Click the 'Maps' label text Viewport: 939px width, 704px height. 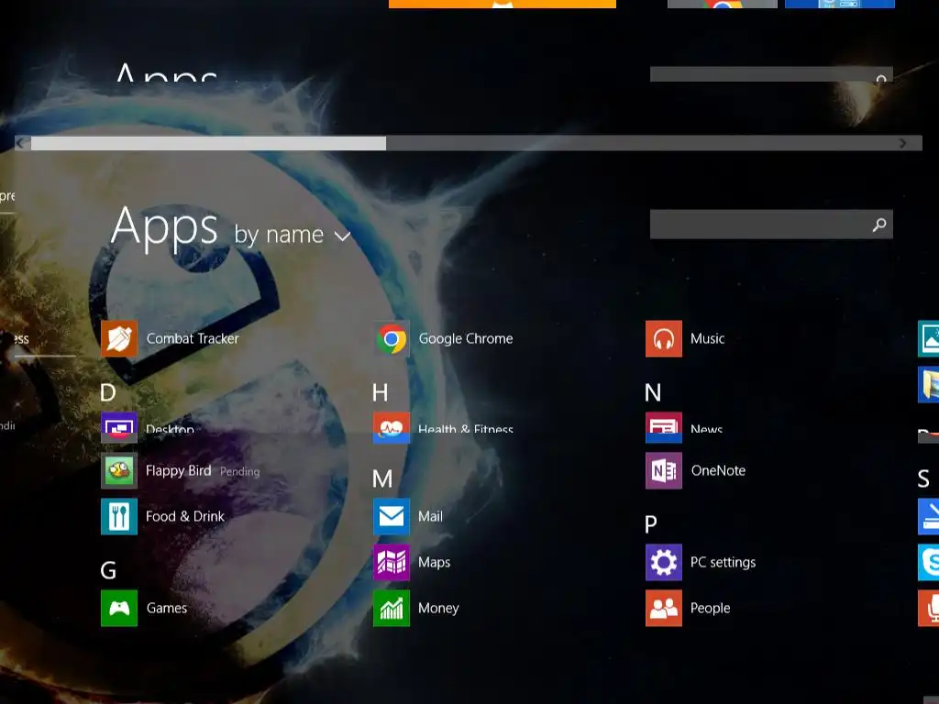434,563
